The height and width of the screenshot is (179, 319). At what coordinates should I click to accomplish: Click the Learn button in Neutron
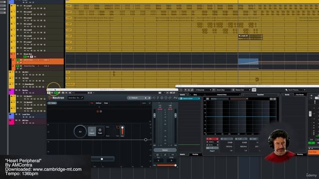point(144,103)
